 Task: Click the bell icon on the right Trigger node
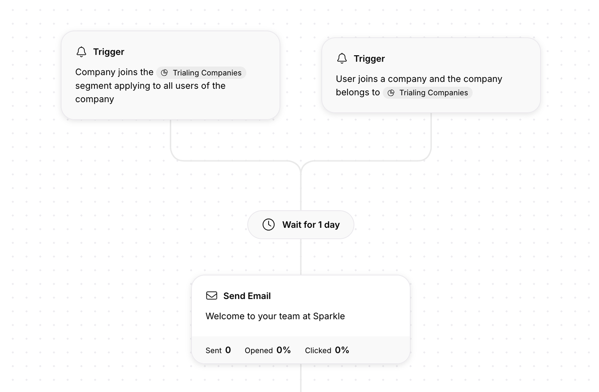pyautogui.click(x=342, y=58)
